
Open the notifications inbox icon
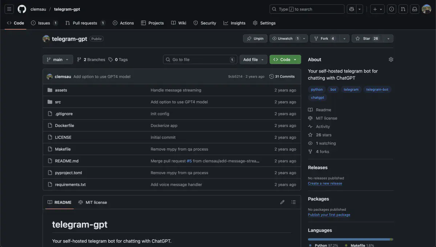(415, 9)
